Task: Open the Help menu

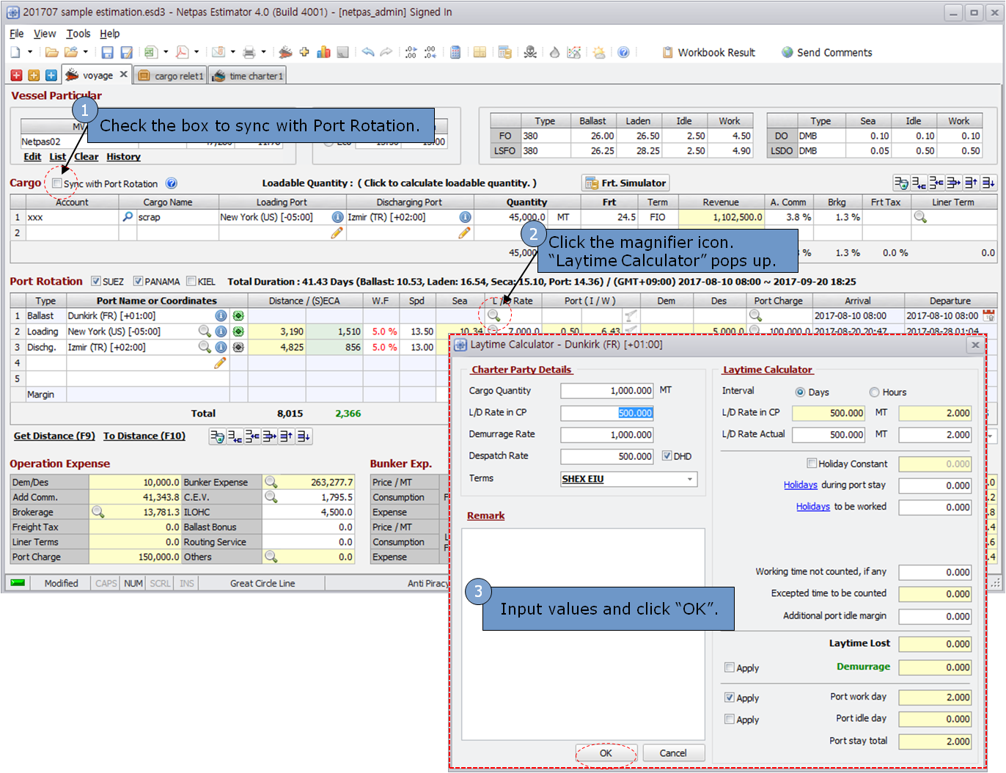Action: (x=110, y=34)
